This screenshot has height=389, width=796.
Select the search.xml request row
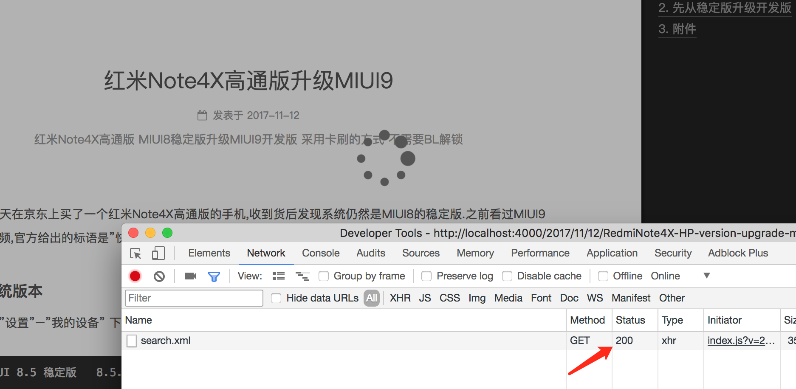459,341
